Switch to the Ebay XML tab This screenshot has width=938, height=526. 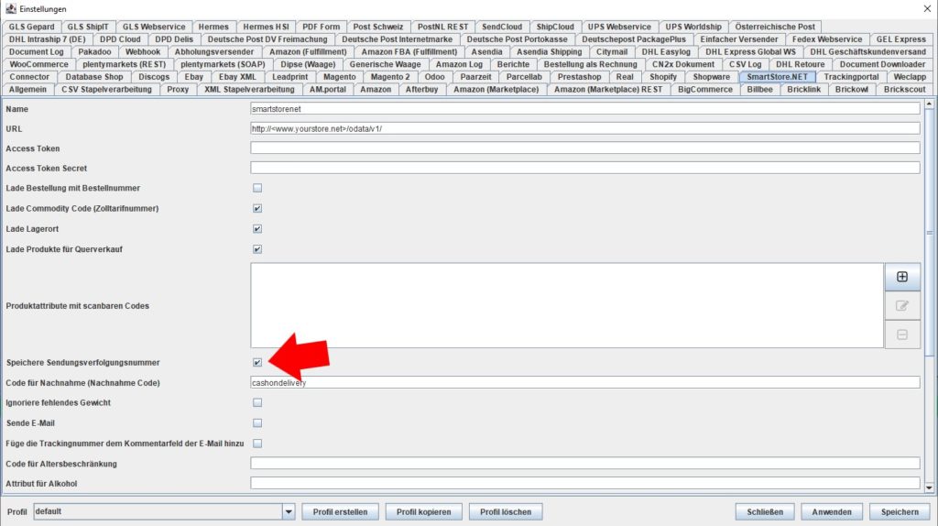coord(237,77)
